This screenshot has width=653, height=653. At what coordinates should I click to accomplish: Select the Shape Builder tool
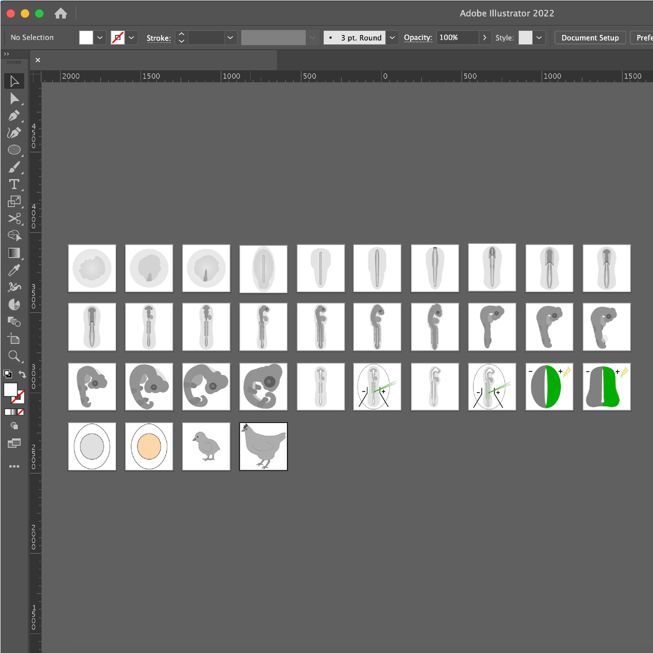click(14, 235)
